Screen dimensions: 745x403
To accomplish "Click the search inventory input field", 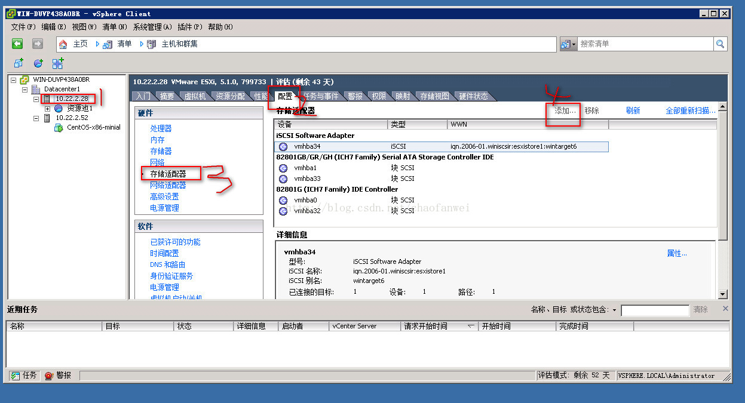I will tap(645, 44).
